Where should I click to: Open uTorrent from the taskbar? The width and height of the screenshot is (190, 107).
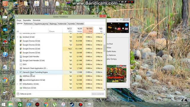tap(55, 104)
